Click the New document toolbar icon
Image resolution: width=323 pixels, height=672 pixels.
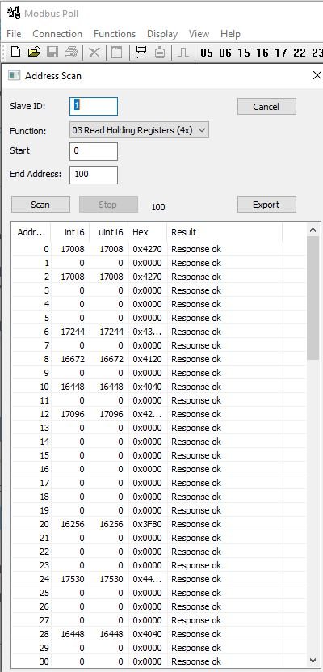[x=16, y=53]
